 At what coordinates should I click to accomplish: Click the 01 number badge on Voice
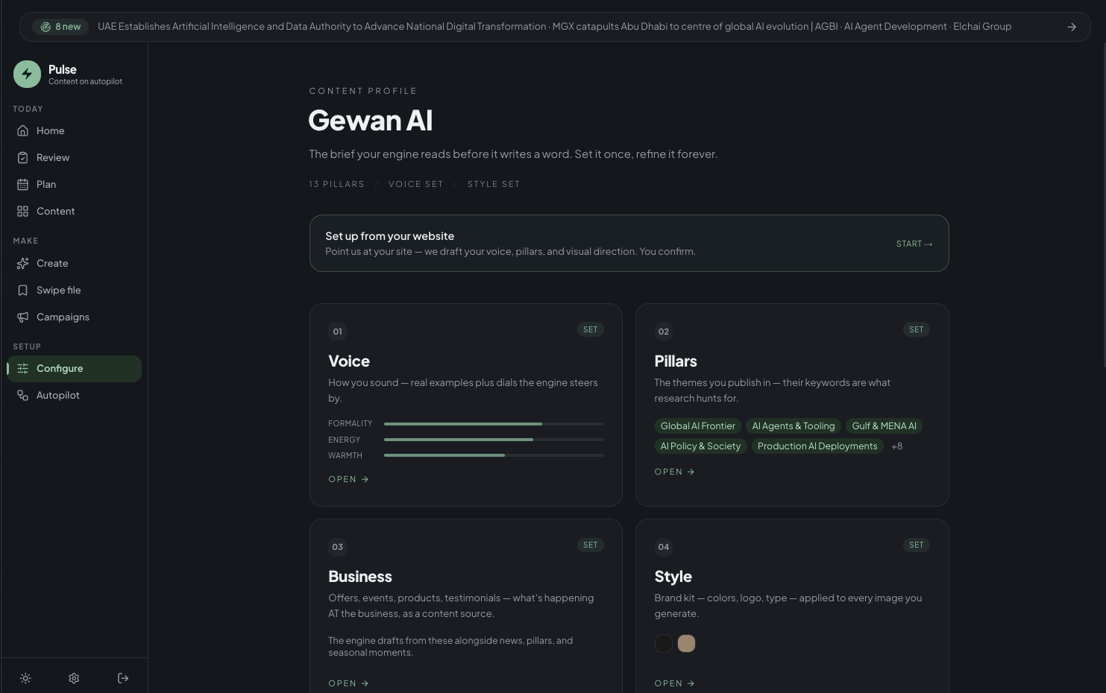pyautogui.click(x=338, y=332)
